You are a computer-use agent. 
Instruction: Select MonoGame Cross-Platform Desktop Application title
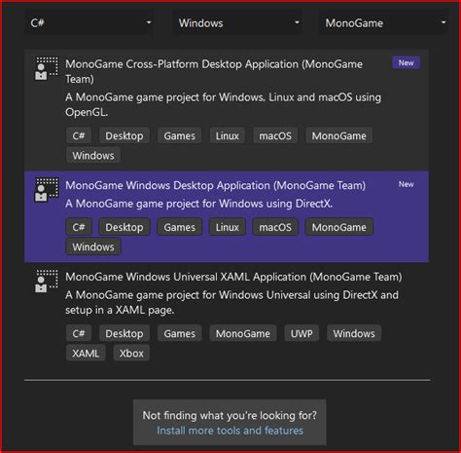coord(214,71)
